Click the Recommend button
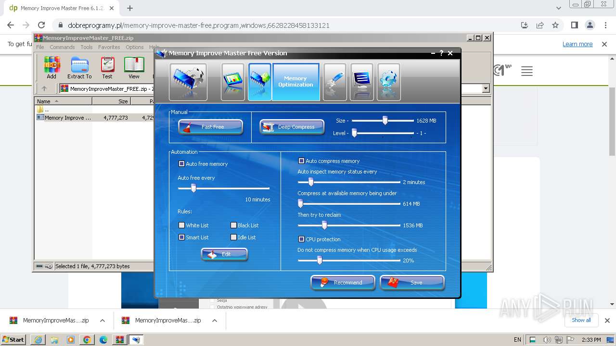Image resolution: width=616 pixels, height=346 pixels. [x=343, y=283]
